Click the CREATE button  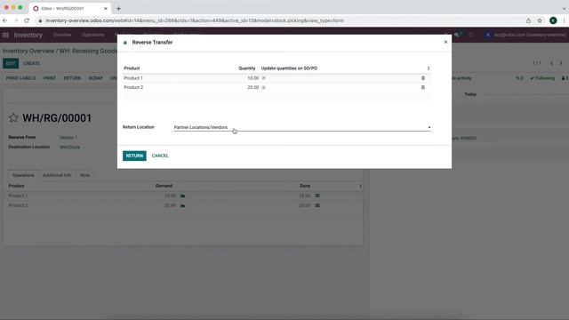click(32, 63)
